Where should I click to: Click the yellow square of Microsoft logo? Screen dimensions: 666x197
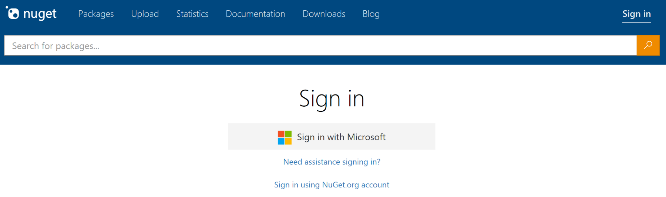tap(288, 141)
